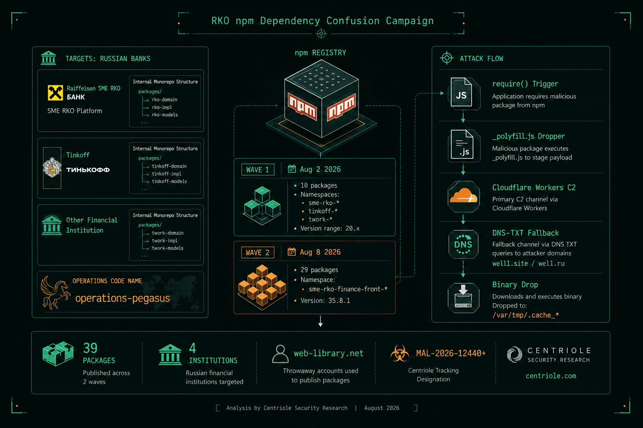Click the Raiffeisen bank logo
The width and height of the screenshot is (643, 428).
click(55, 93)
